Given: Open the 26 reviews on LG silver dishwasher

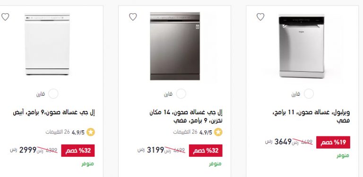Looking at the screenshot, I should pyautogui.click(x=185, y=132).
